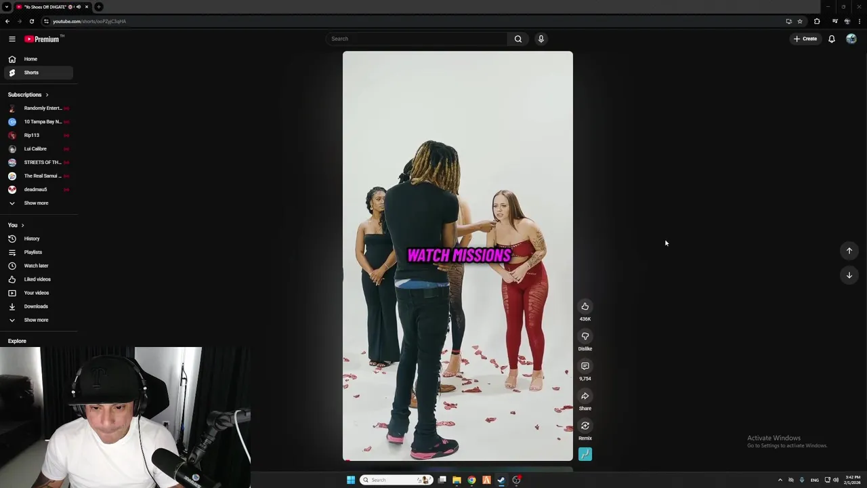This screenshot has height=488, width=867.
Task: Like this Short with thumbs up
Action: (x=585, y=306)
